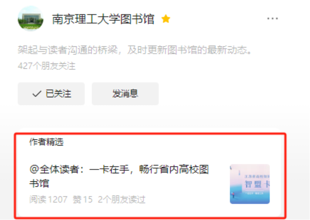Click the 阅读 1207 read count
This screenshot has height=220, width=310.
48,200
